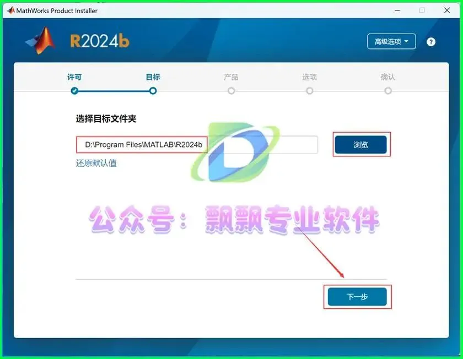Click the MATLAB logo in header
The height and width of the screenshot is (359, 463).
(41, 41)
